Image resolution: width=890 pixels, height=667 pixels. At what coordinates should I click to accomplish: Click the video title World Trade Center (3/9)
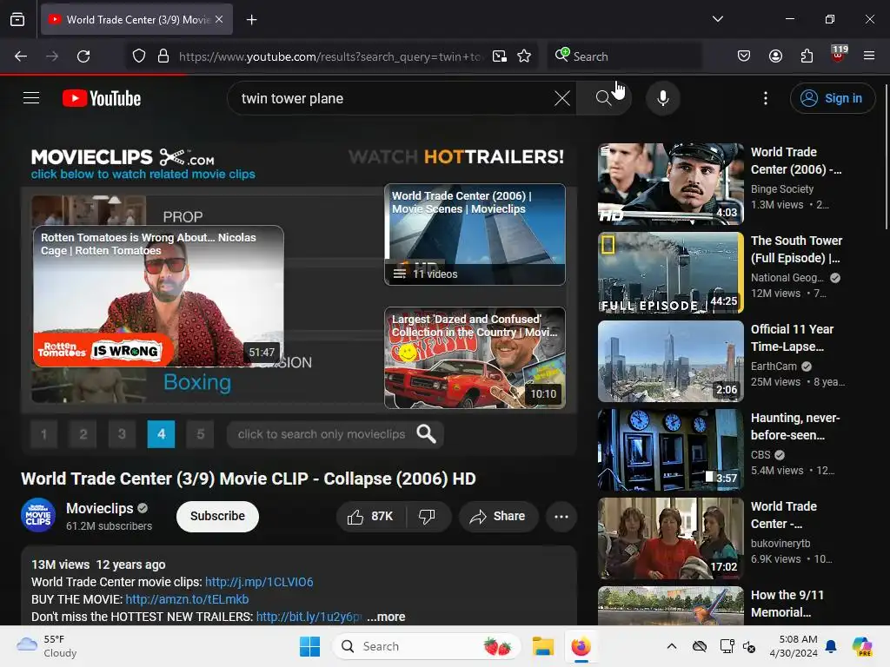[249, 479]
